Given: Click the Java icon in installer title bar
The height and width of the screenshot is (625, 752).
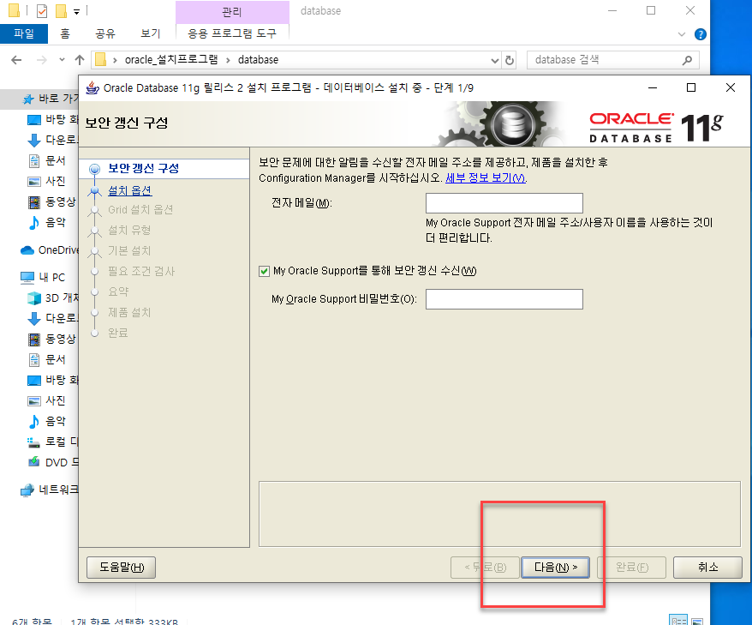Looking at the screenshot, I should click(x=93, y=87).
